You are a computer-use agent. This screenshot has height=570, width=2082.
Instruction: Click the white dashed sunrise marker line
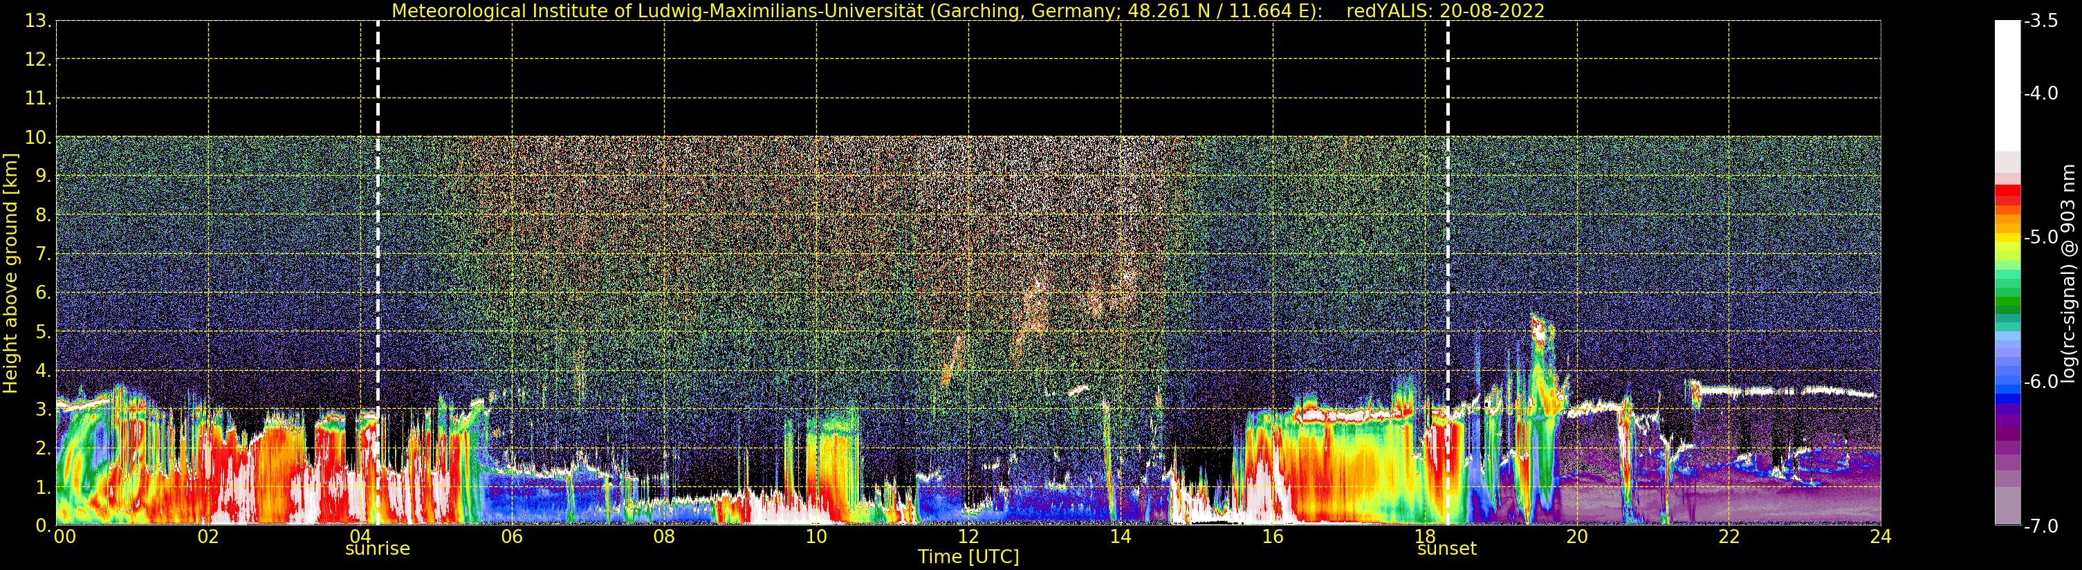click(x=378, y=273)
